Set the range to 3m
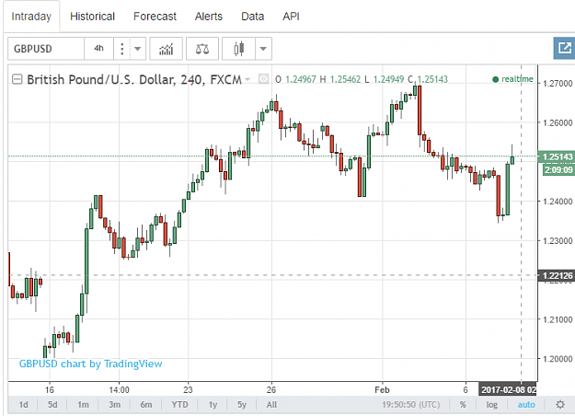This screenshot has height=416, width=575. (114, 405)
